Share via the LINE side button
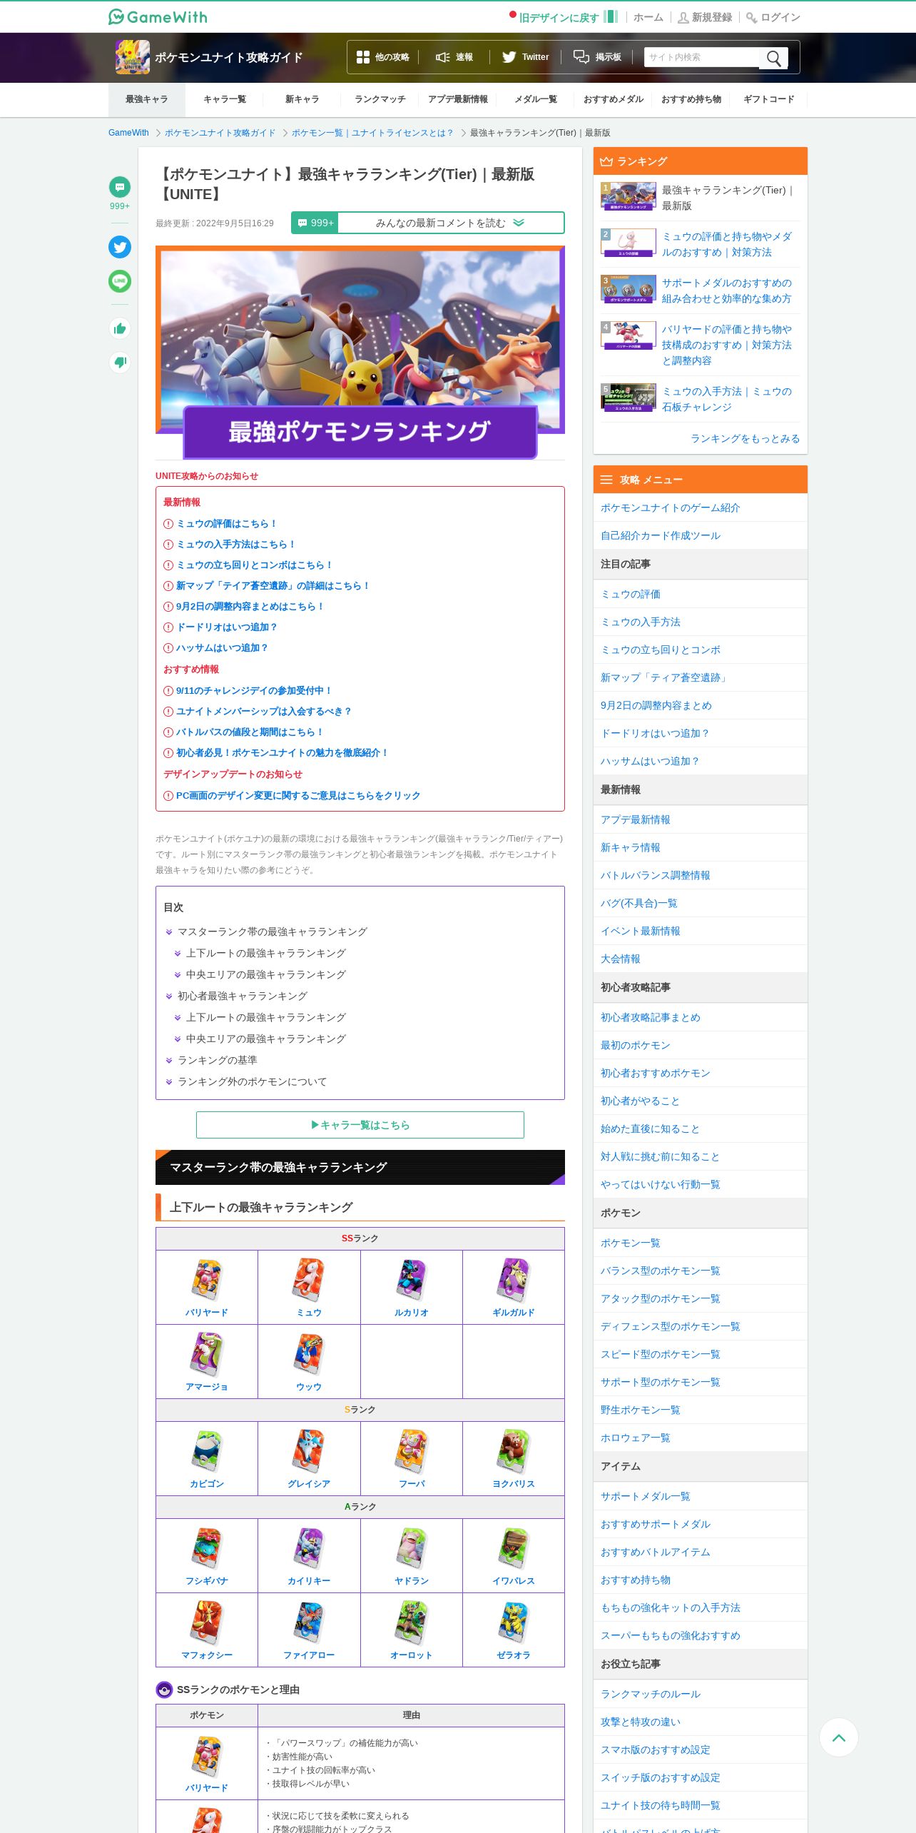916x1833 pixels. [120, 281]
